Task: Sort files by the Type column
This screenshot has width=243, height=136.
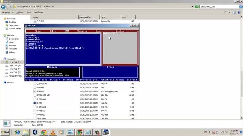Action: 110,17
